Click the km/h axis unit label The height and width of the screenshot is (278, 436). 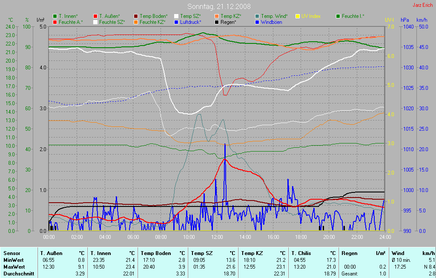422,20
